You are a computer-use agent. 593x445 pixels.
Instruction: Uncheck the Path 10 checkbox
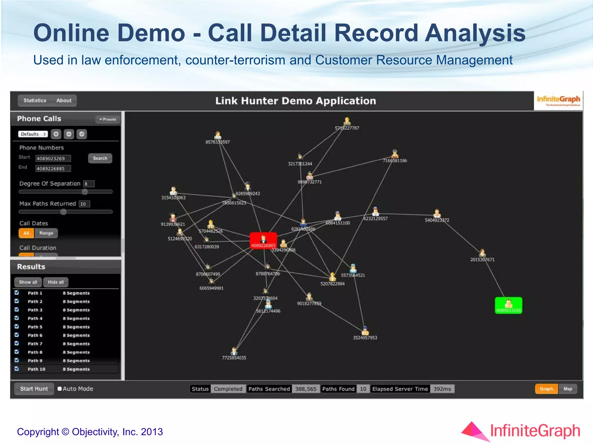[17, 369]
